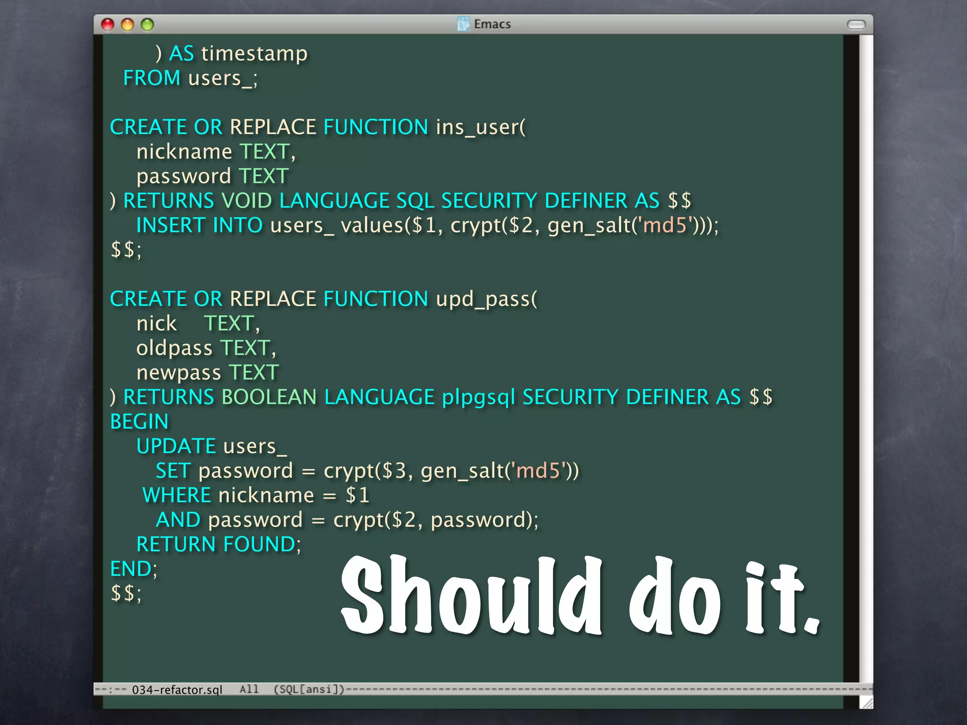Click 'RETURN FOUND;' line
The width and height of the screenshot is (967, 725).
pos(219,544)
